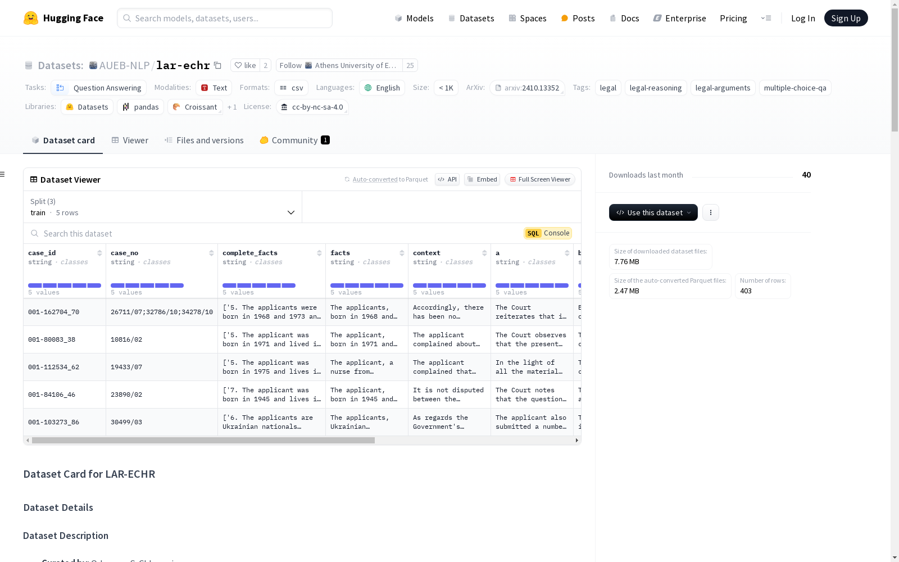Open Models in top navigation
Screen dimensions: 899x562
414,18
